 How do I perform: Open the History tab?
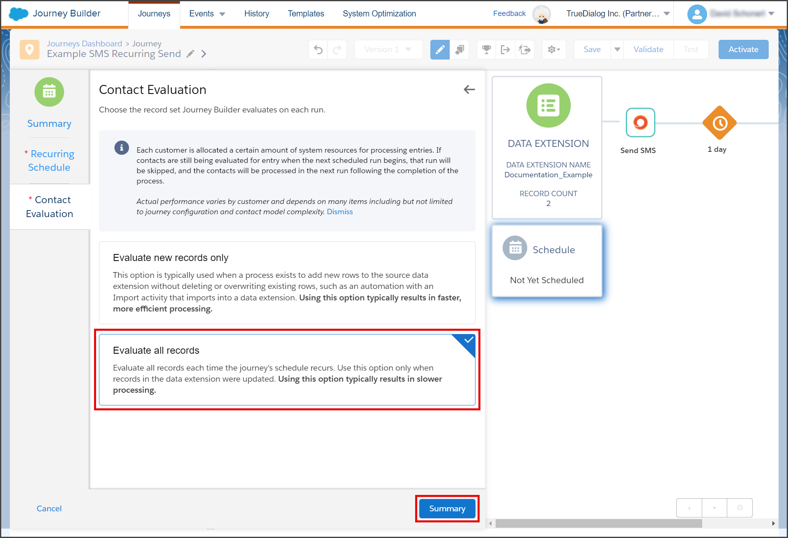coord(257,14)
